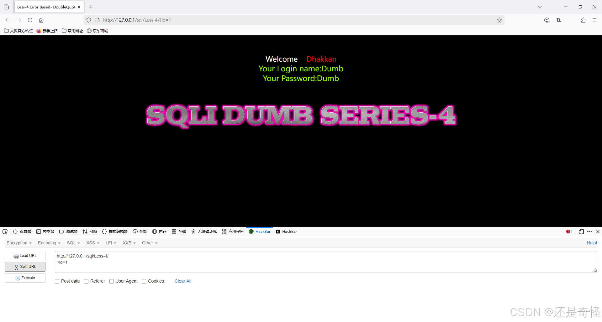Viewport: 602px width, 322px height.
Task: Click the Execute button
Action: coord(25,278)
